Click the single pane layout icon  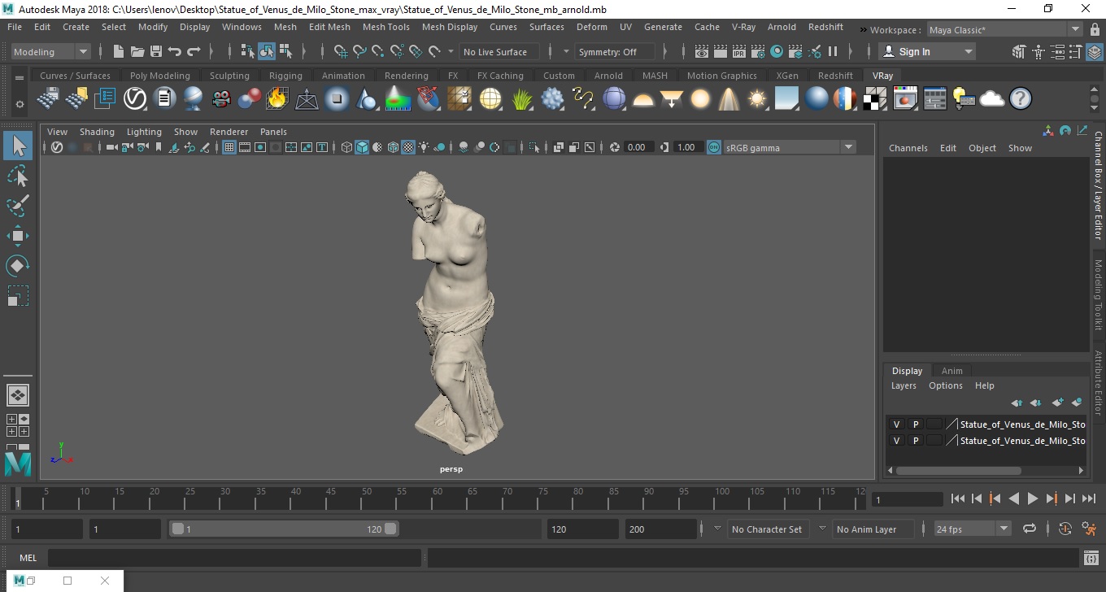(x=17, y=395)
